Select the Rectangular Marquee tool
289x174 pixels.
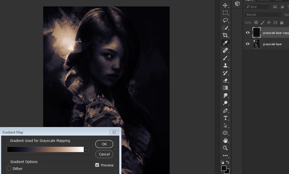225,13
